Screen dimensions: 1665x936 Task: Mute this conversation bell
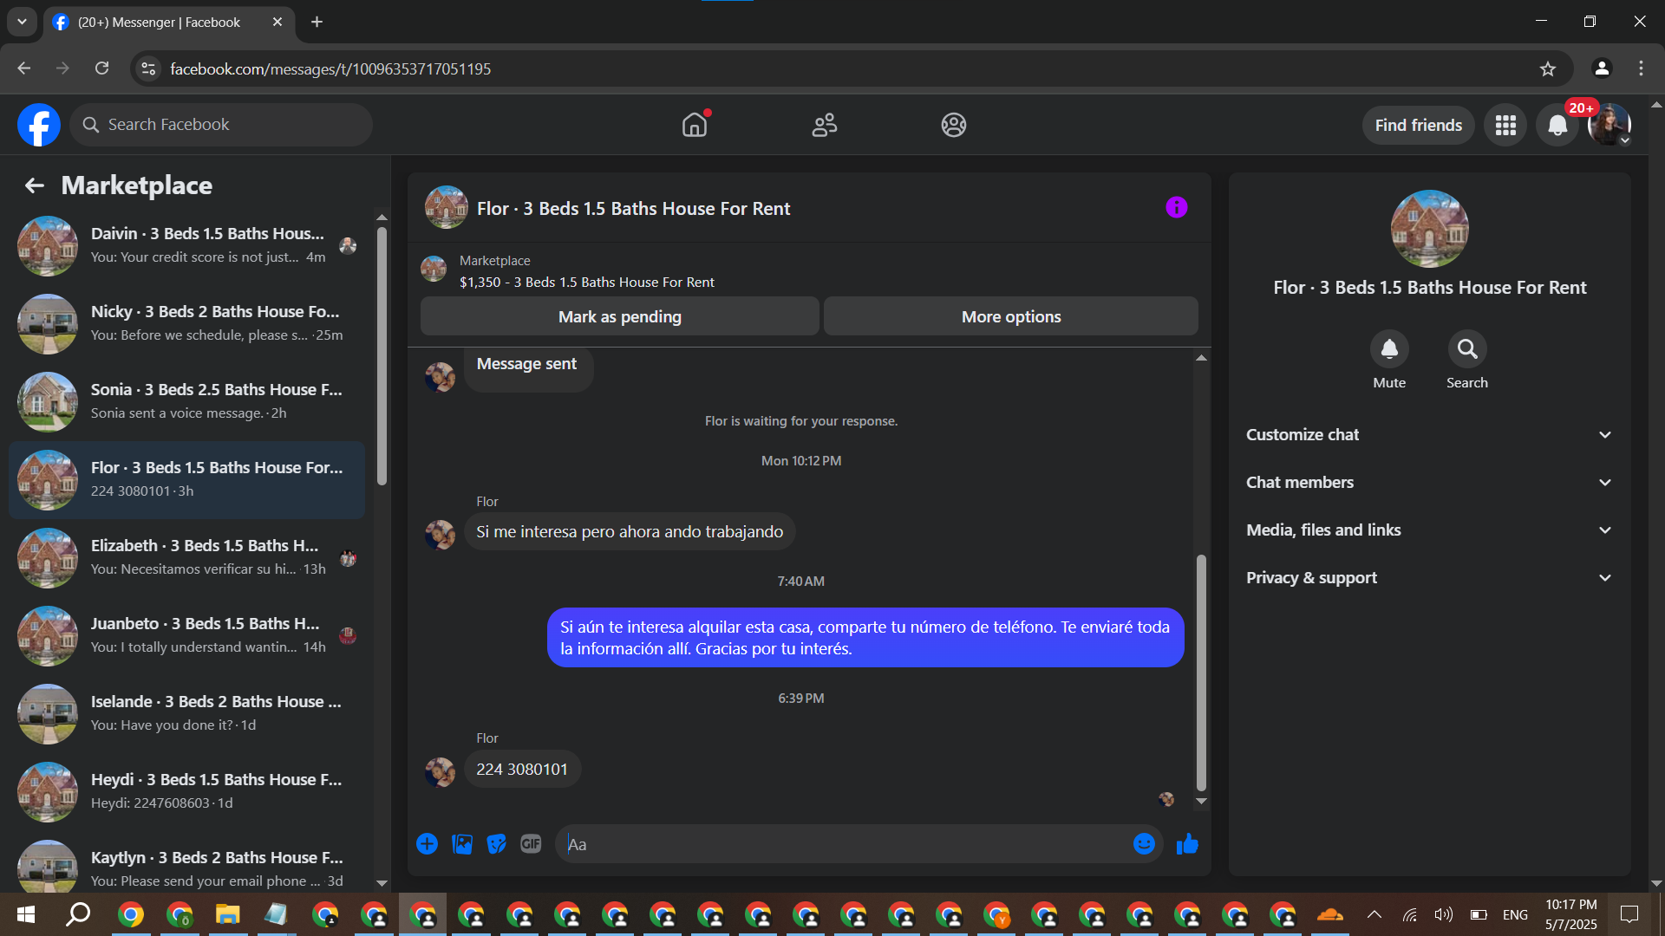[1388, 349]
